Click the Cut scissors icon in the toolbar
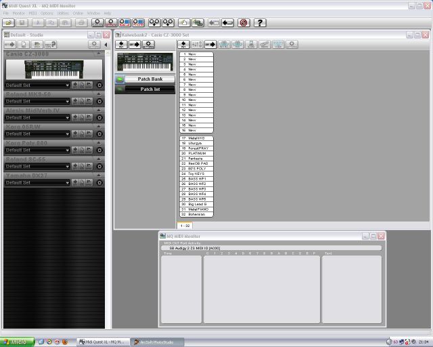This screenshot has width=433, height=347. click(38, 22)
